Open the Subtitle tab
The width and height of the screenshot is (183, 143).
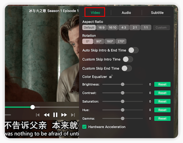tap(157, 13)
